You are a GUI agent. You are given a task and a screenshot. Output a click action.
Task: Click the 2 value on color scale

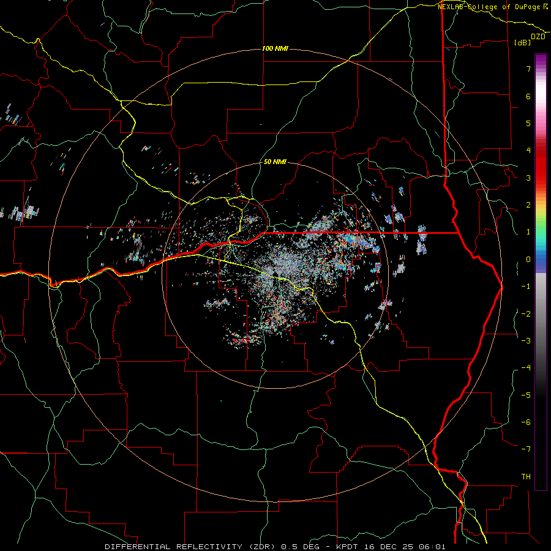[x=528, y=205]
